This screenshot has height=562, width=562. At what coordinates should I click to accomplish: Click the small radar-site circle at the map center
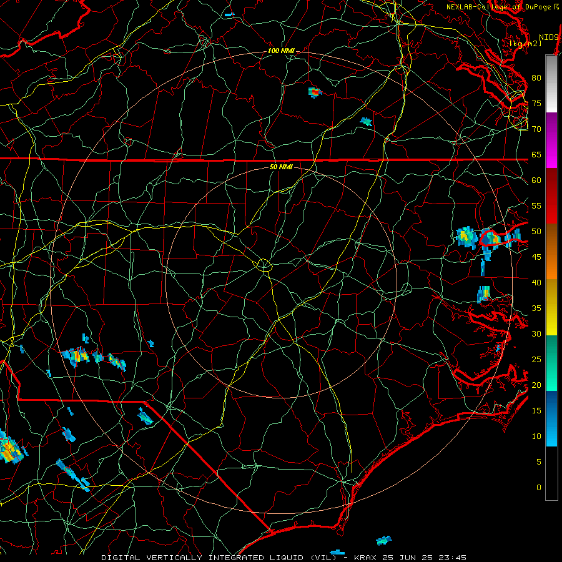[x=264, y=265]
